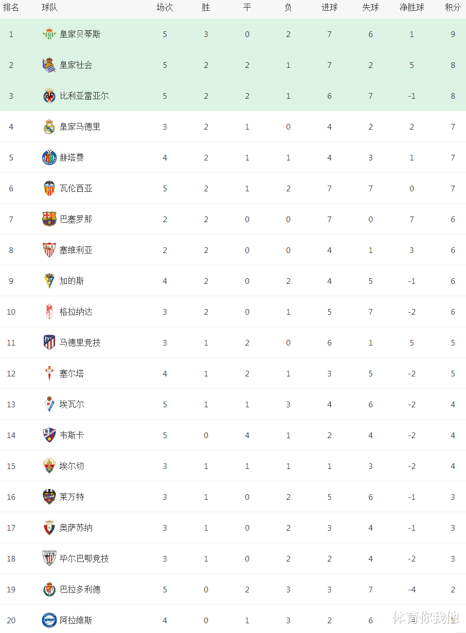Click the 净胜球 column header
This screenshot has height=633, width=466.
(411, 8)
